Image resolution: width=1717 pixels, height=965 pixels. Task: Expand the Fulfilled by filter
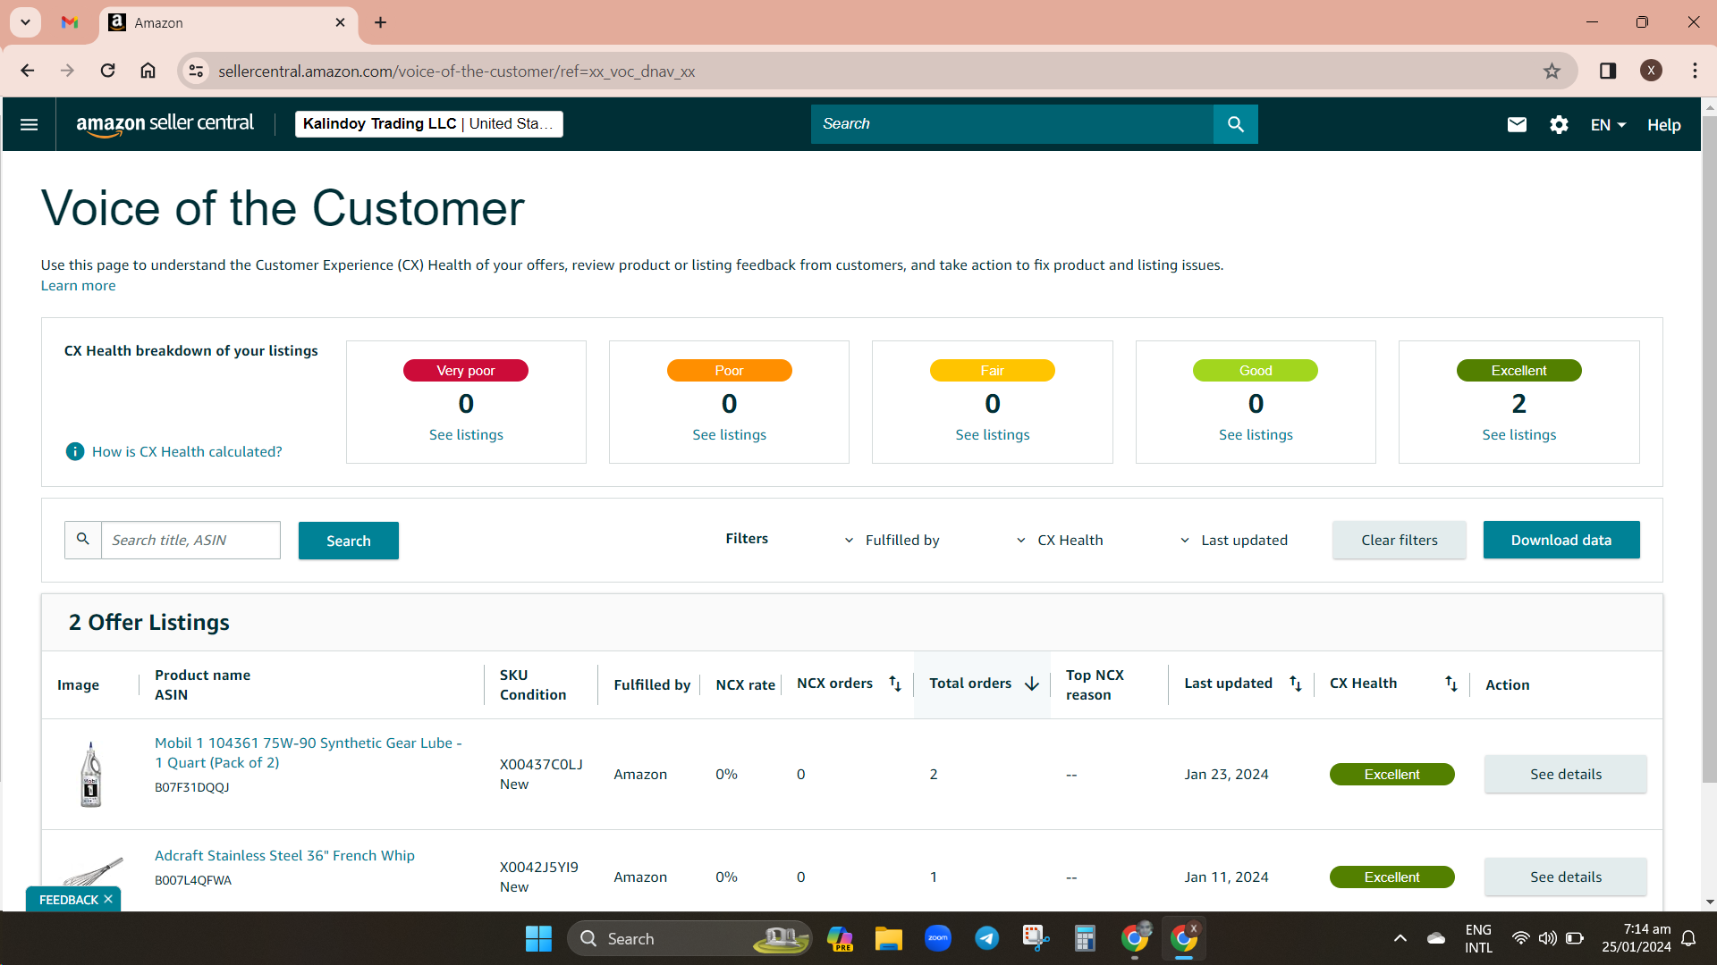[892, 540]
